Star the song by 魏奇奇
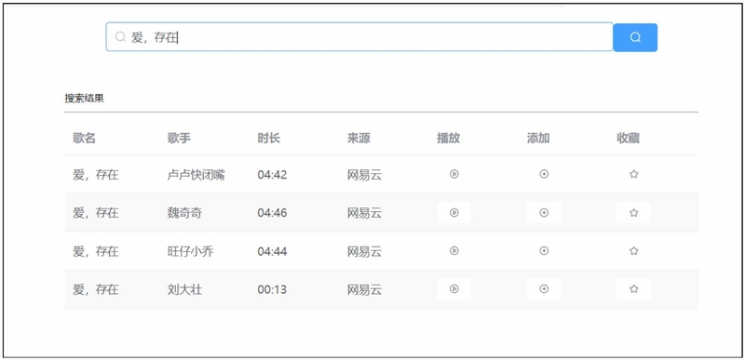Screen dimensions: 745x360 633,212
